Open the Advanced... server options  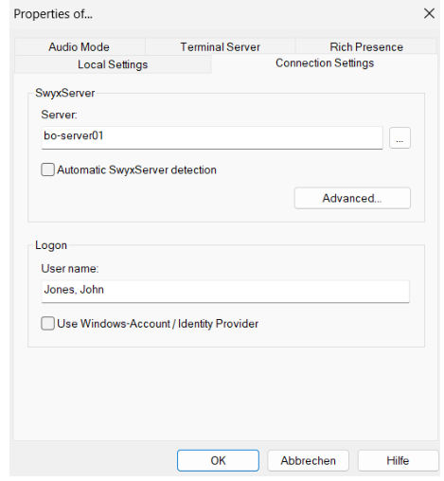click(352, 198)
